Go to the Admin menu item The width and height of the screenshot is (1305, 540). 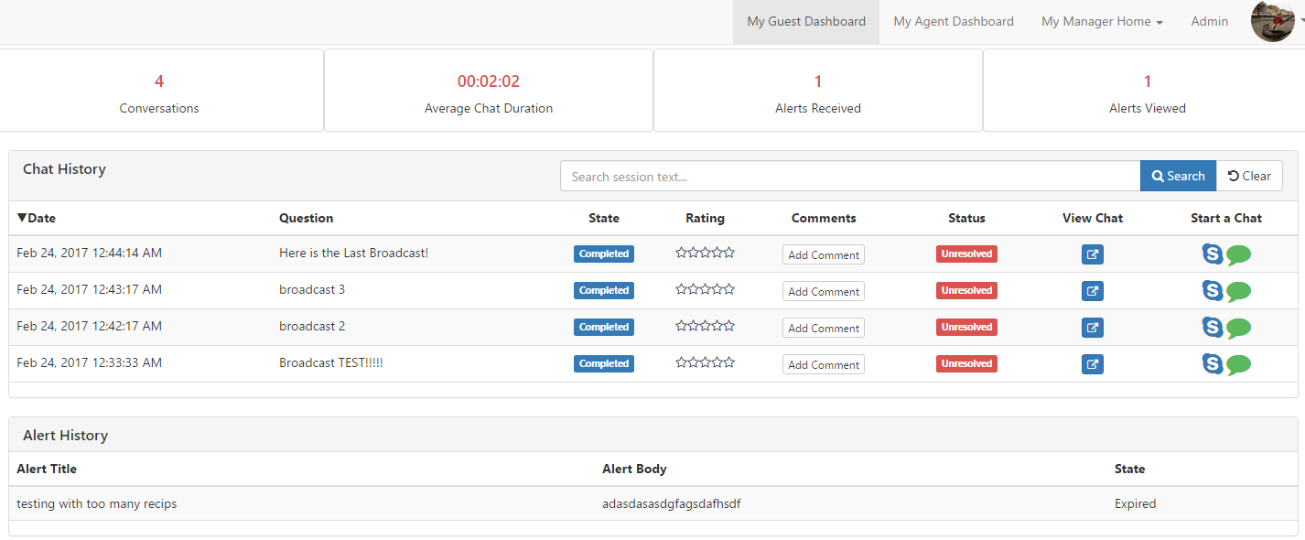[x=1209, y=22]
